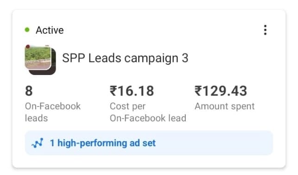This screenshot has width=298, height=175.
Task: Click the rupee symbol before 129.43
Action: tap(198, 91)
